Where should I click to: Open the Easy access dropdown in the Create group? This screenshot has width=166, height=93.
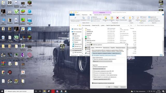(x=133, y=19)
